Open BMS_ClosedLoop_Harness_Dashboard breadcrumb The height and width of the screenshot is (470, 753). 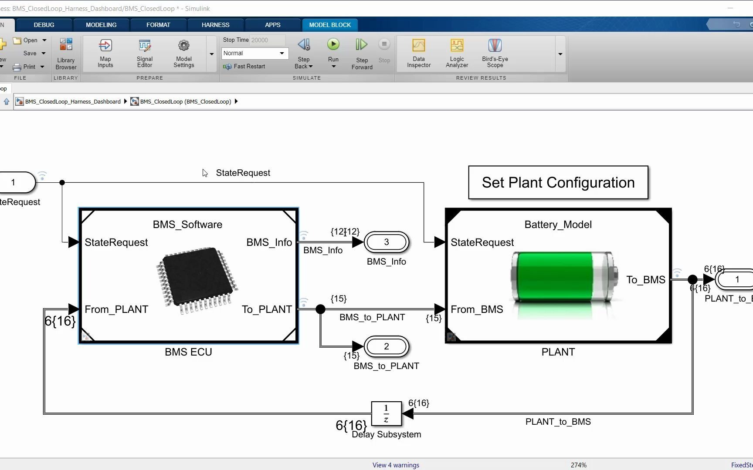point(72,101)
